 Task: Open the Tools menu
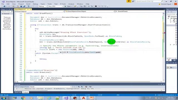click(50, 4)
